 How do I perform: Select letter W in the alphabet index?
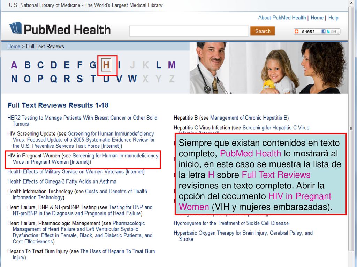(x=132, y=79)
